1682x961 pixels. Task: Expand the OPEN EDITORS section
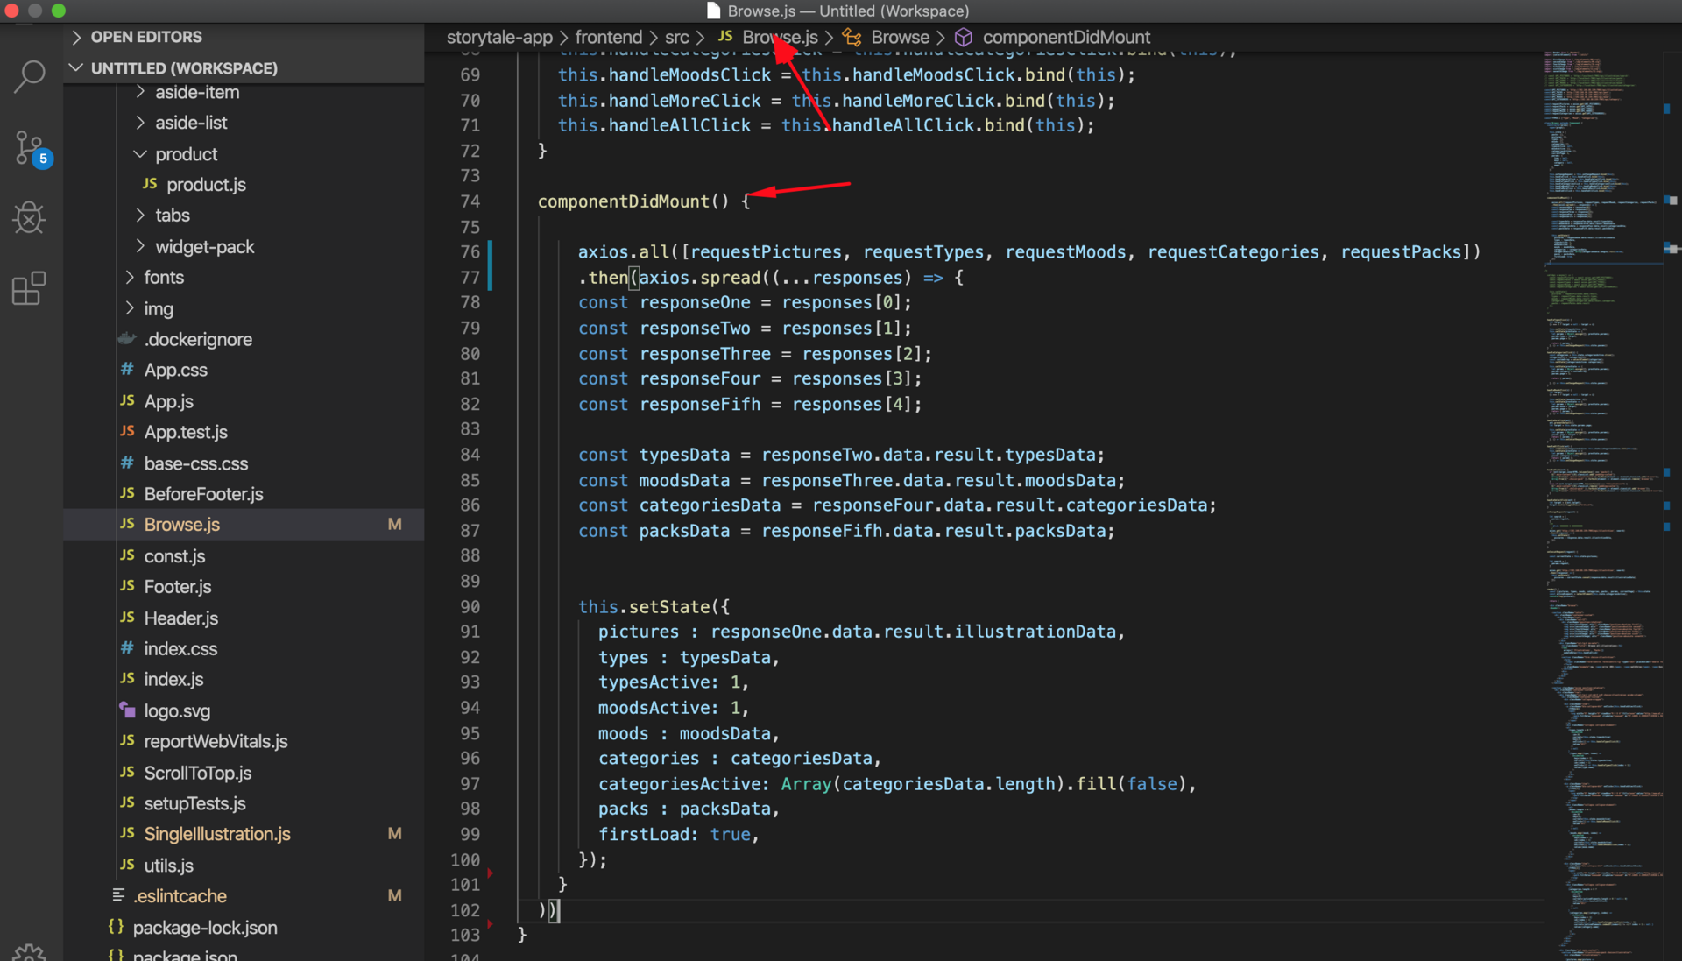tap(76, 37)
